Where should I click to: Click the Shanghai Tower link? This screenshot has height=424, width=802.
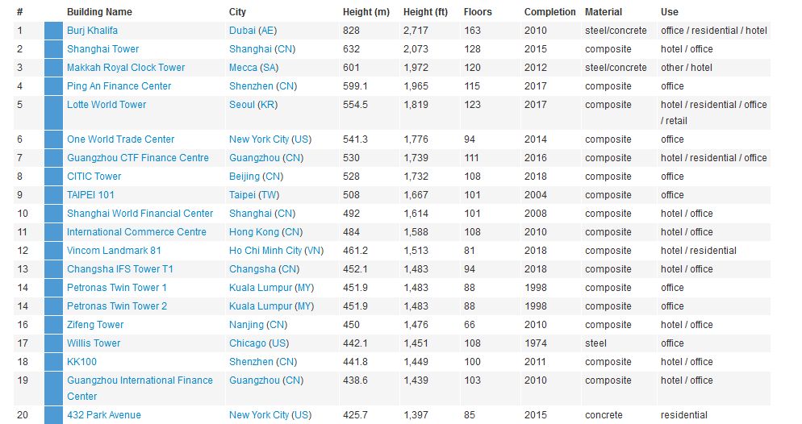pos(102,49)
